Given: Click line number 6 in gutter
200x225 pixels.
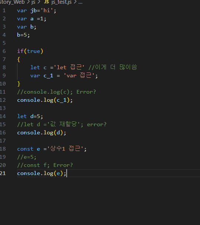Looking at the screenshot, I should [4, 51].
